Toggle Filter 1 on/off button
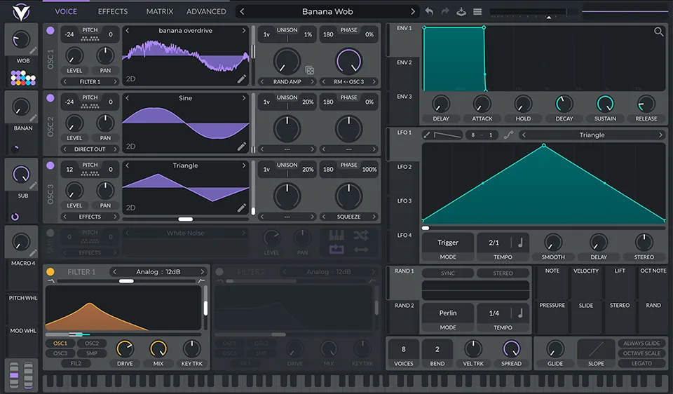673x394 pixels. click(x=50, y=272)
